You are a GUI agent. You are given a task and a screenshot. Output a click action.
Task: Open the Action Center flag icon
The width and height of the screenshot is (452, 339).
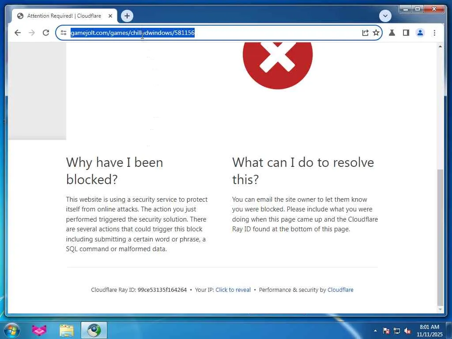click(386, 331)
